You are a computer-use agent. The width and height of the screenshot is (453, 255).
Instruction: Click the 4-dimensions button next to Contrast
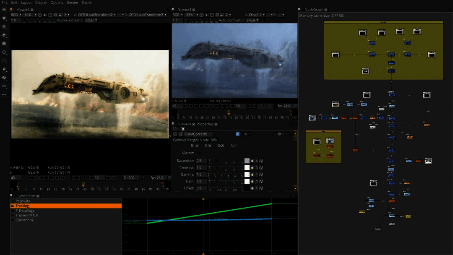point(256,168)
